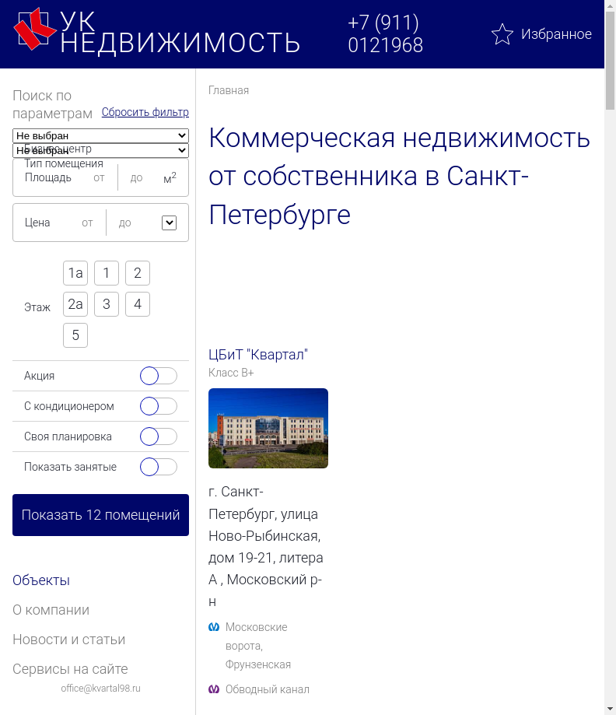Image resolution: width=616 pixels, height=715 pixels.
Task: Click the Цена 'от' input field
Action: [87, 223]
